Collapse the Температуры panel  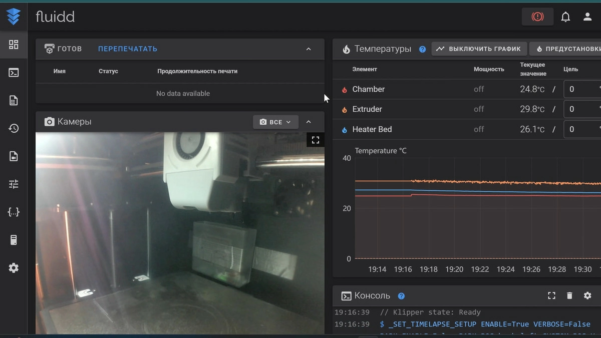pyautogui.click(x=597, y=49)
